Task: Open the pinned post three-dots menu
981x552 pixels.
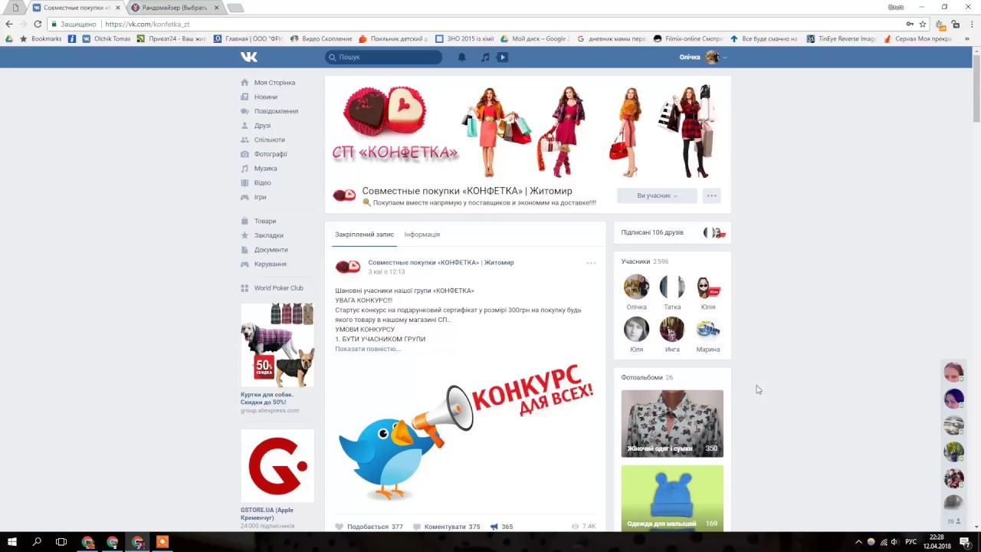Action: pyautogui.click(x=591, y=263)
